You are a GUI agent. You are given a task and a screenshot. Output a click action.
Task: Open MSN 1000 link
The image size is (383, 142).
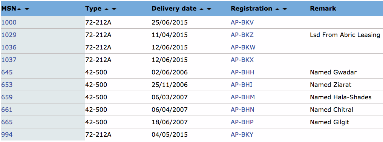tap(9, 23)
